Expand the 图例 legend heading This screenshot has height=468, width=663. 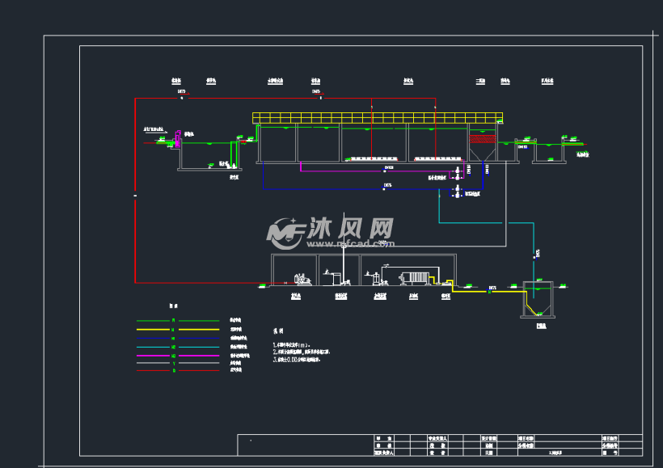[x=171, y=306]
